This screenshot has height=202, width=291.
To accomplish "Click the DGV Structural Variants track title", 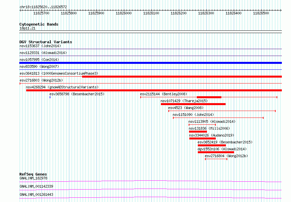I will point(46,42).
